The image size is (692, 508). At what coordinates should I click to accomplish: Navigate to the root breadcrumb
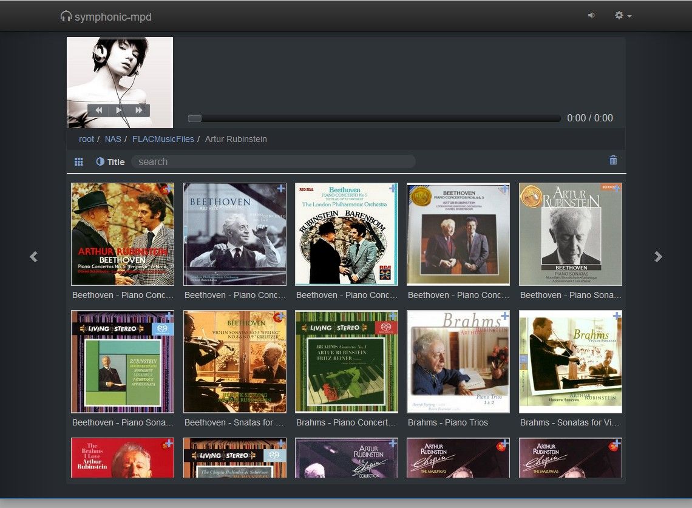coord(86,139)
